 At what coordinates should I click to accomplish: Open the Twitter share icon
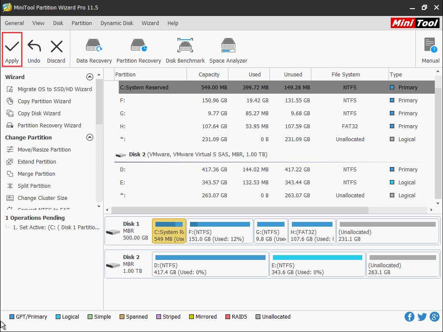[x=422, y=317]
